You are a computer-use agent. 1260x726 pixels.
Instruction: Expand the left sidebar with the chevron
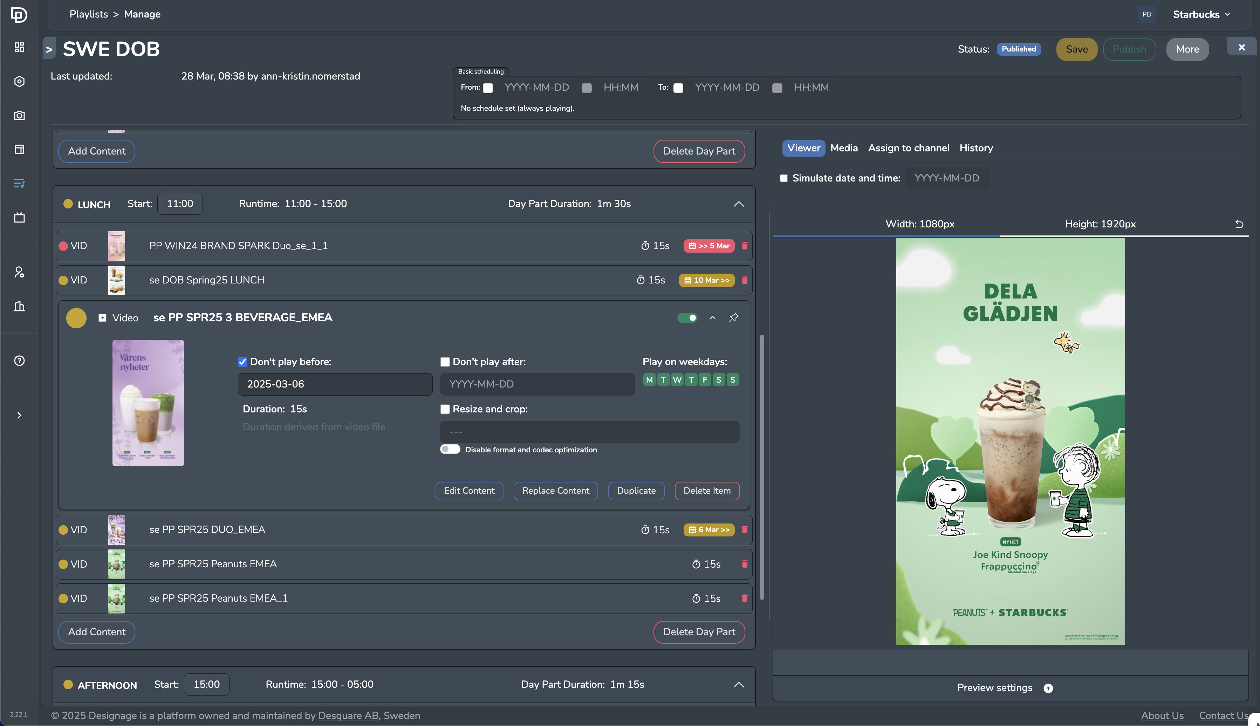coord(19,415)
